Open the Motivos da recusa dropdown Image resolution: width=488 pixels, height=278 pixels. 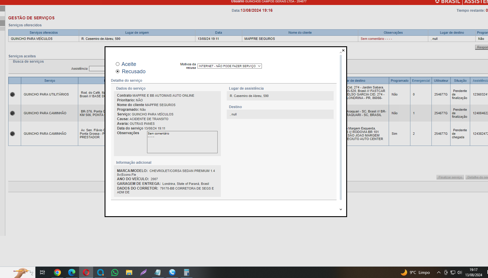[229, 66]
